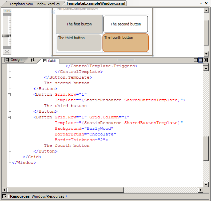
Task: Click the XAML vertical scrollbar thumb
Action: click(206, 149)
